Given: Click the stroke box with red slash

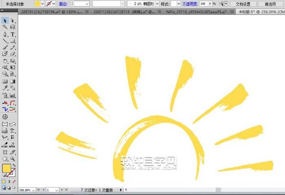Looking at the screenshot, I should 11,173.
